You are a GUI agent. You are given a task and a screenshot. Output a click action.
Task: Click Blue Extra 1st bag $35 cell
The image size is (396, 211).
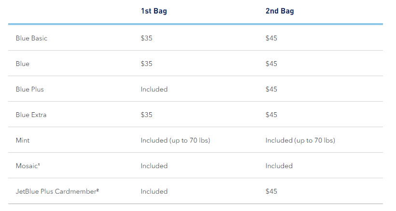[x=147, y=115]
